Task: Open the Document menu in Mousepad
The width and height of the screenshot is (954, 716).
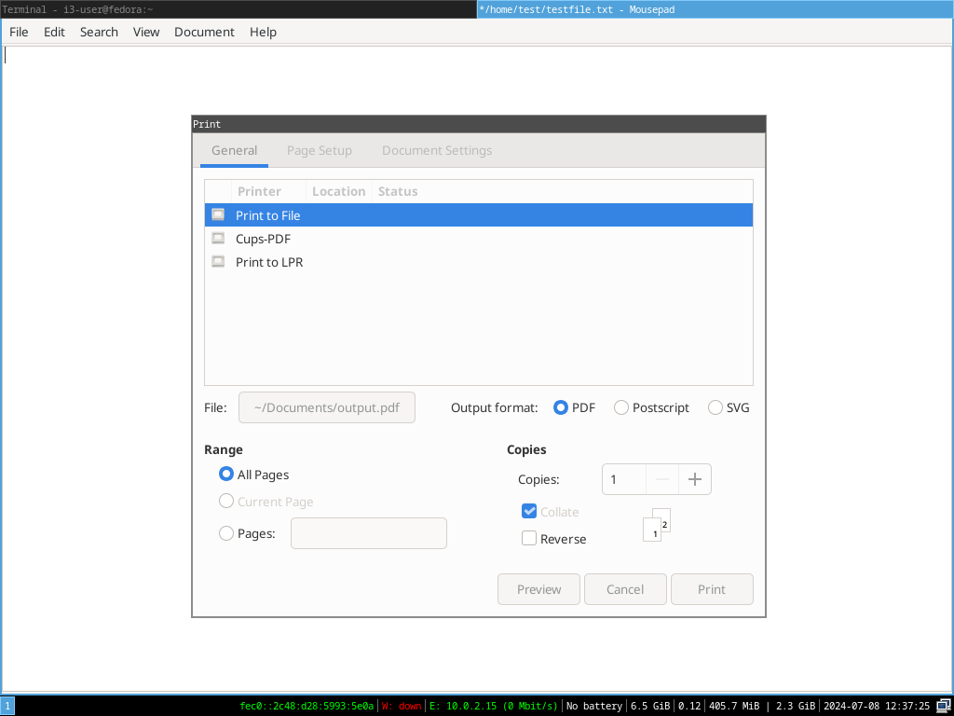Action: pos(204,32)
